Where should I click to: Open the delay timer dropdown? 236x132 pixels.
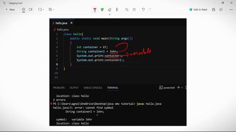[51, 10]
